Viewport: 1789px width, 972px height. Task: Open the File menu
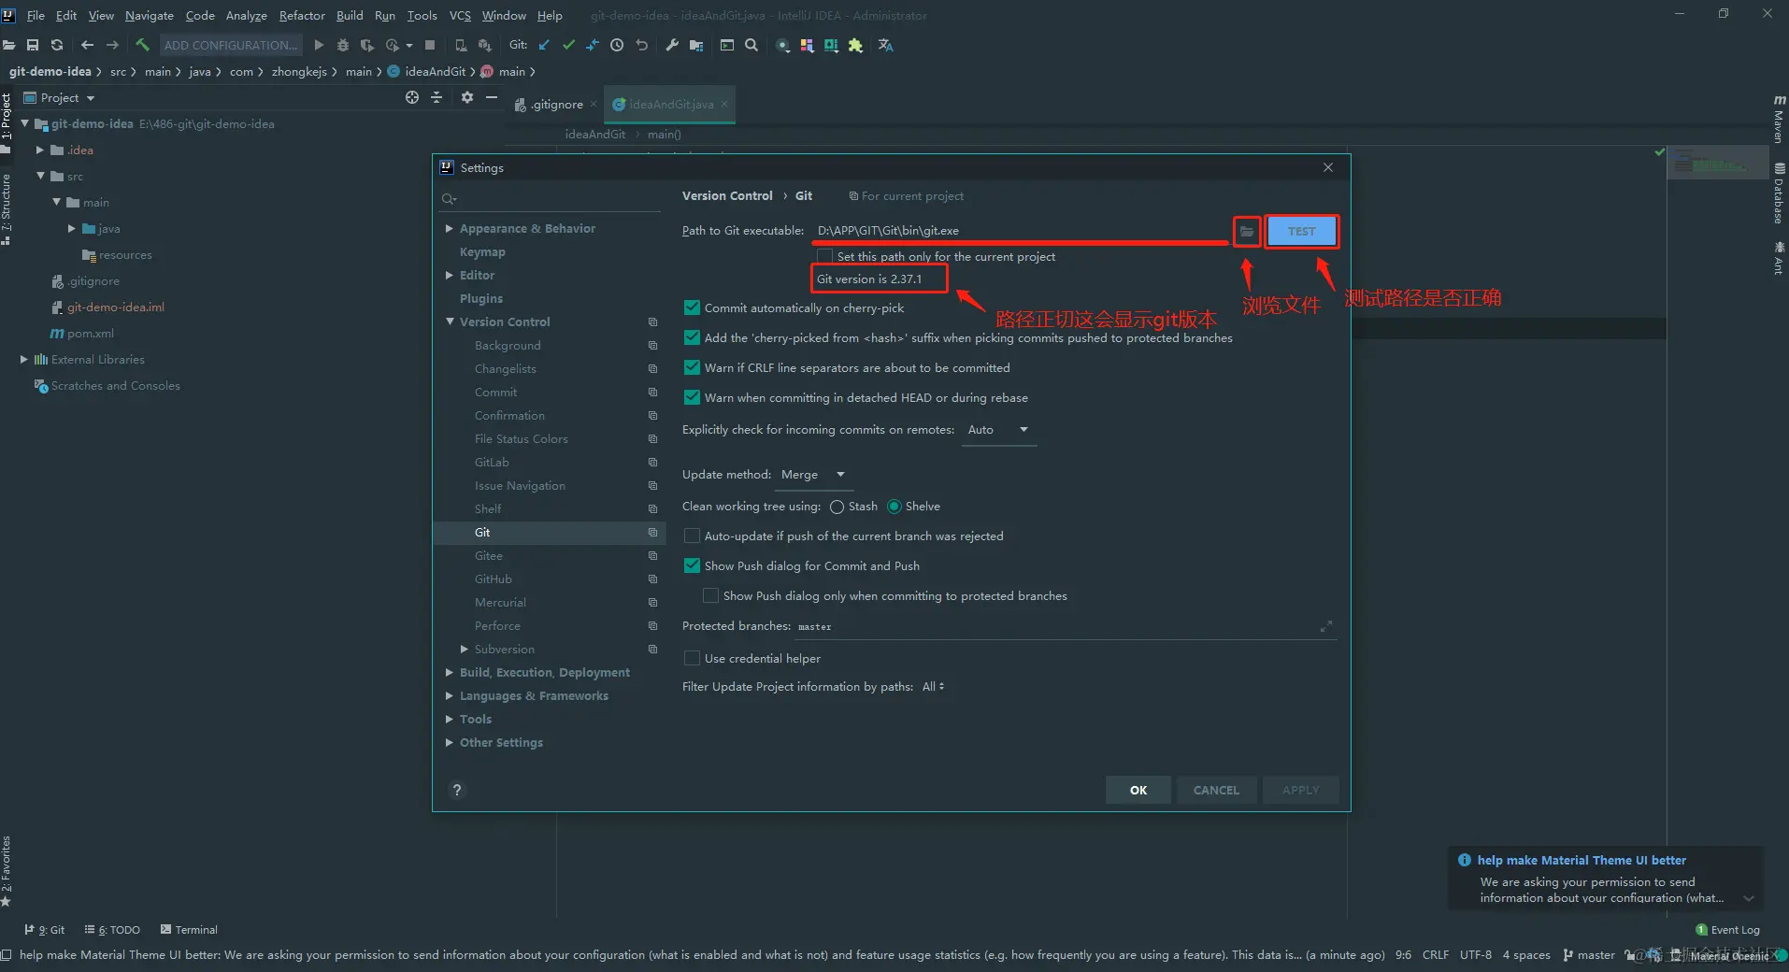tap(36, 15)
